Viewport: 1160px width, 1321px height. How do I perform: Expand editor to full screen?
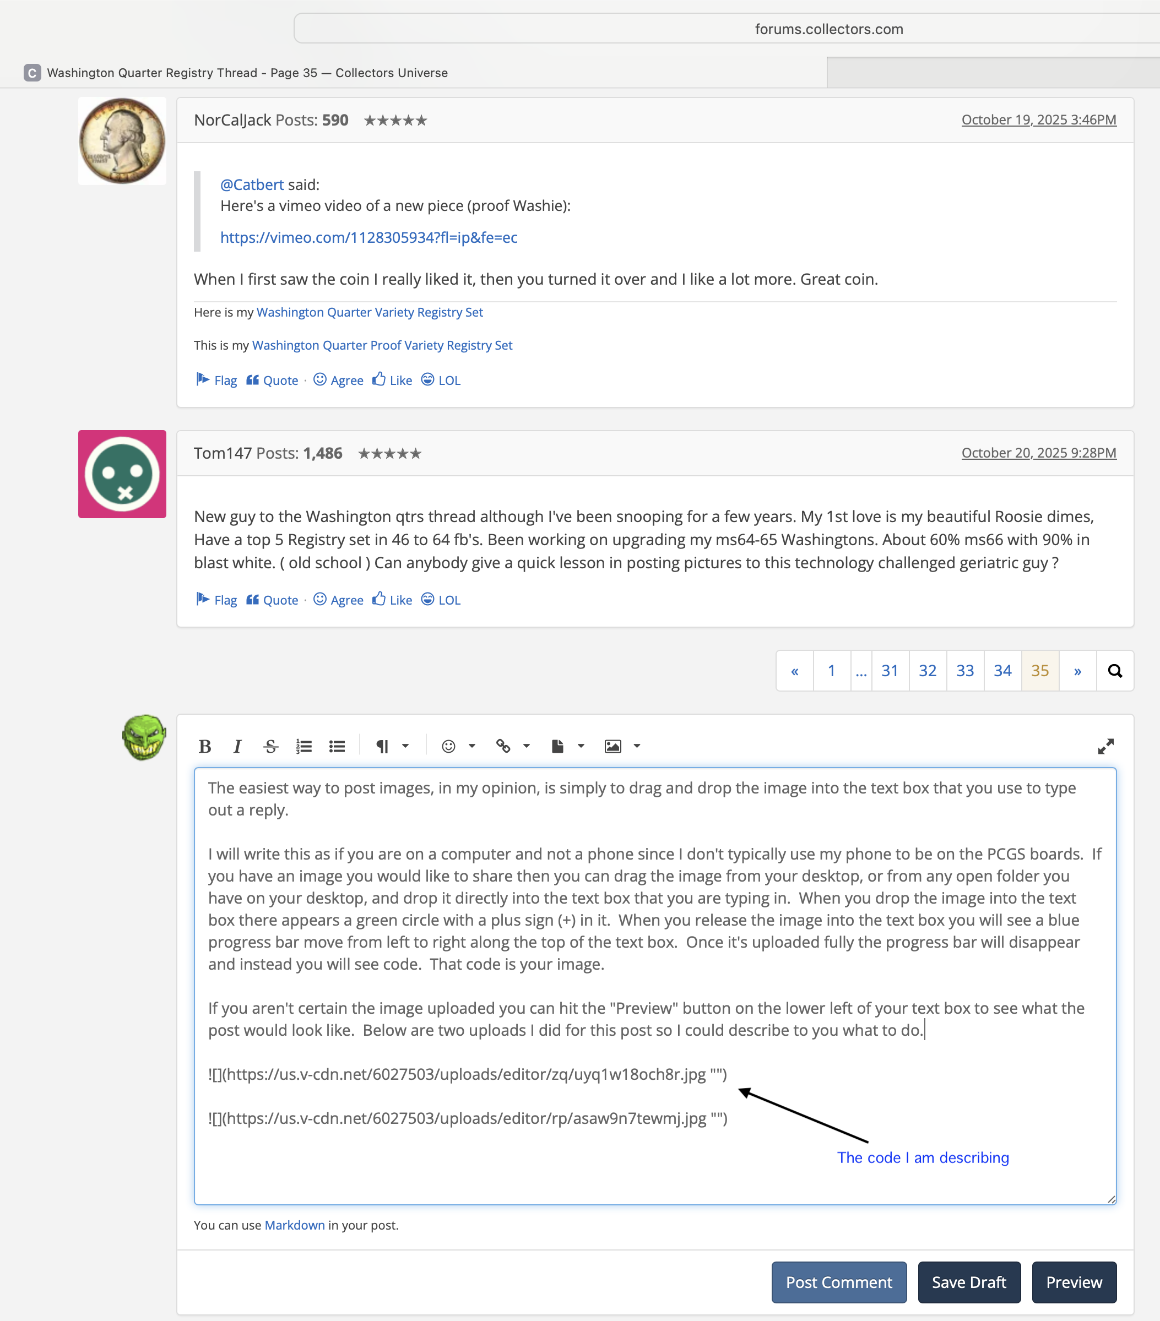[1105, 747]
